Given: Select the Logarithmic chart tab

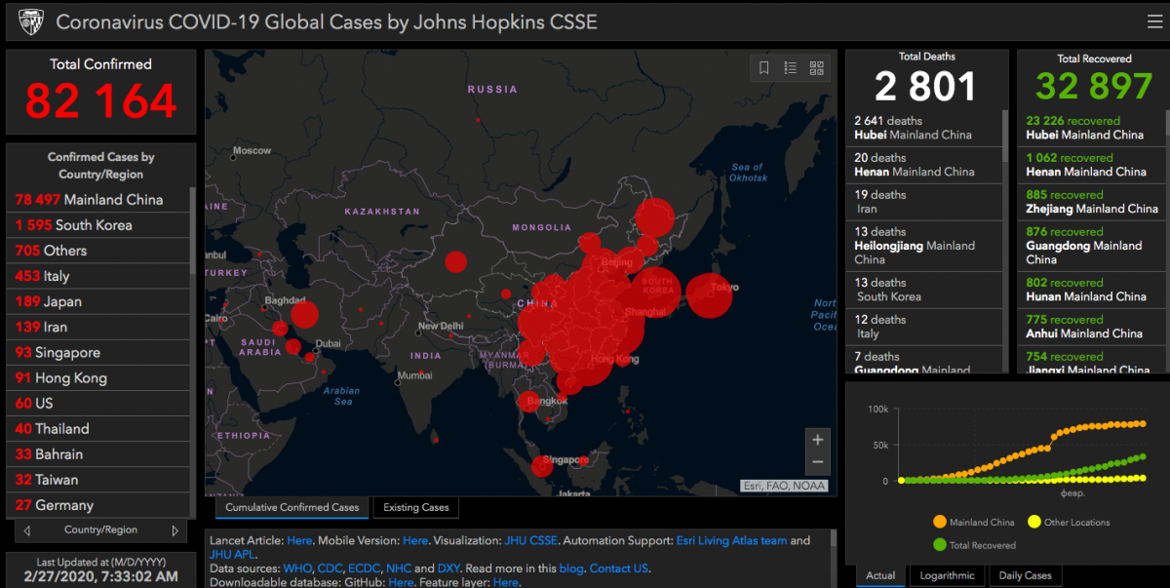Looking at the screenshot, I should [947, 575].
